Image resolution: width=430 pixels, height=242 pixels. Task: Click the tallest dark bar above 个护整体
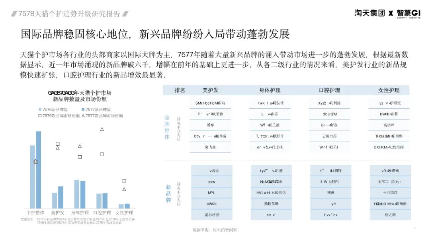[x=38, y=170]
